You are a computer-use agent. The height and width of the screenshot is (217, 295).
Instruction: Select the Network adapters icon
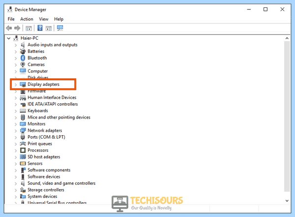click(x=23, y=130)
